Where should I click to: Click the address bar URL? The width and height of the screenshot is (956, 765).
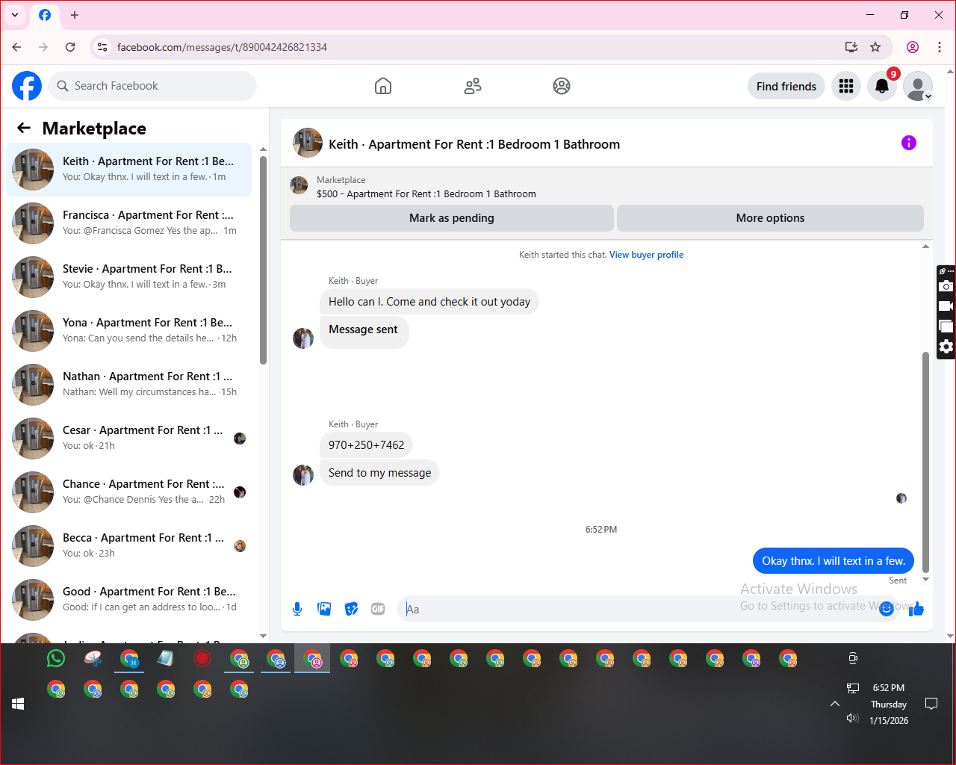[x=222, y=47]
